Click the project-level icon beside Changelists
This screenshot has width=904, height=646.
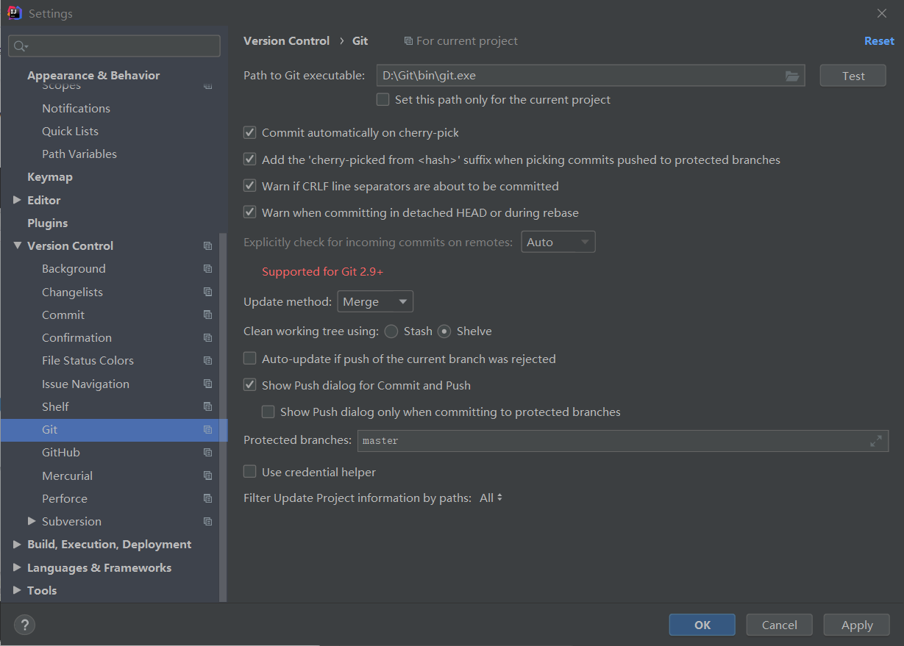click(207, 292)
